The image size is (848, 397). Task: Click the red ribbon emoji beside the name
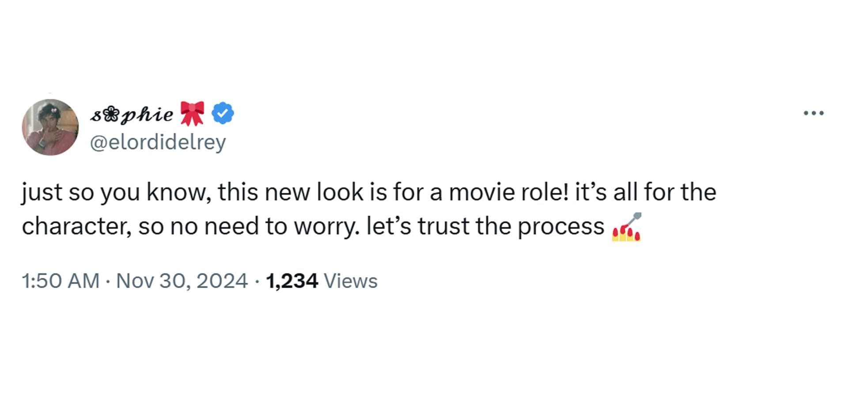tap(192, 113)
